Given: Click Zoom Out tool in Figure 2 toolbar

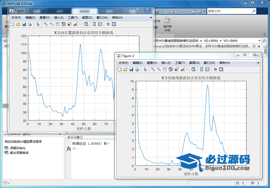Looking at the screenshot, I should [159, 70].
